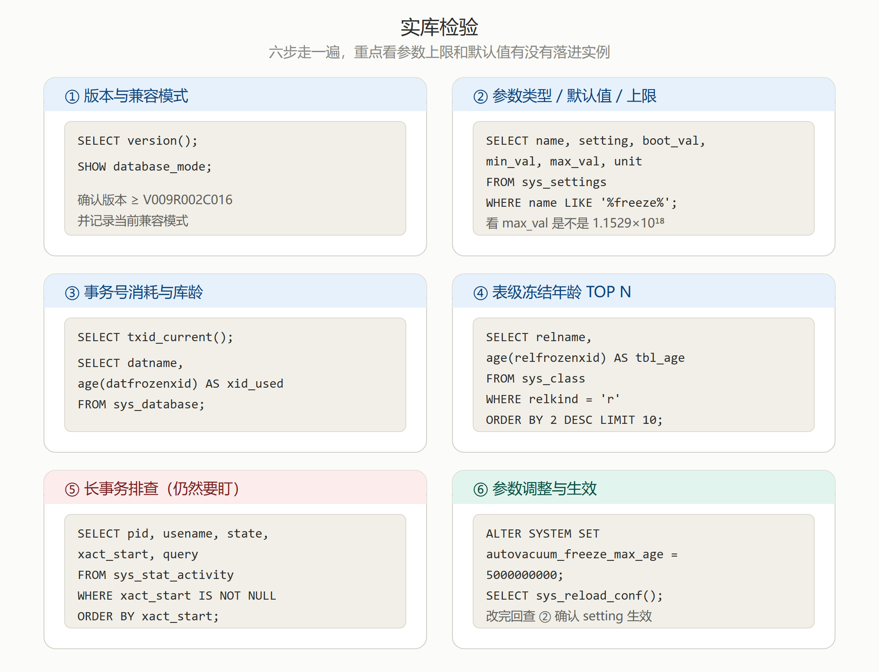Select the heading ① 版本与兼容模式
The width and height of the screenshot is (879, 672).
(126, 96)
